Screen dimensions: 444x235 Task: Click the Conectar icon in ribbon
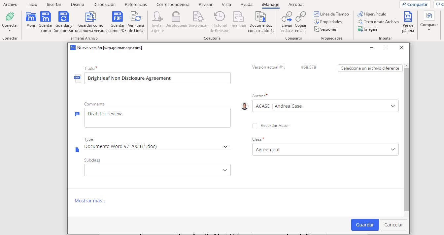(x=10, y=16)
